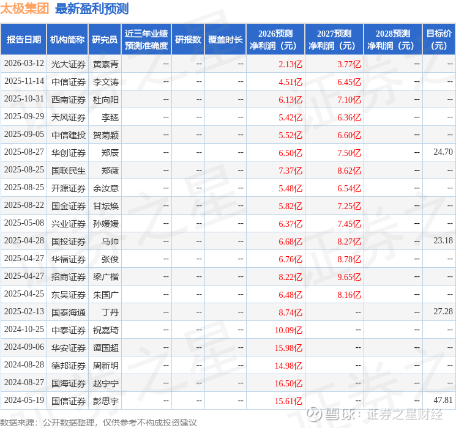Select the date cell 2026-03-12
The width and height of the screenshot is (456, 428).
(x=24, y=64)
